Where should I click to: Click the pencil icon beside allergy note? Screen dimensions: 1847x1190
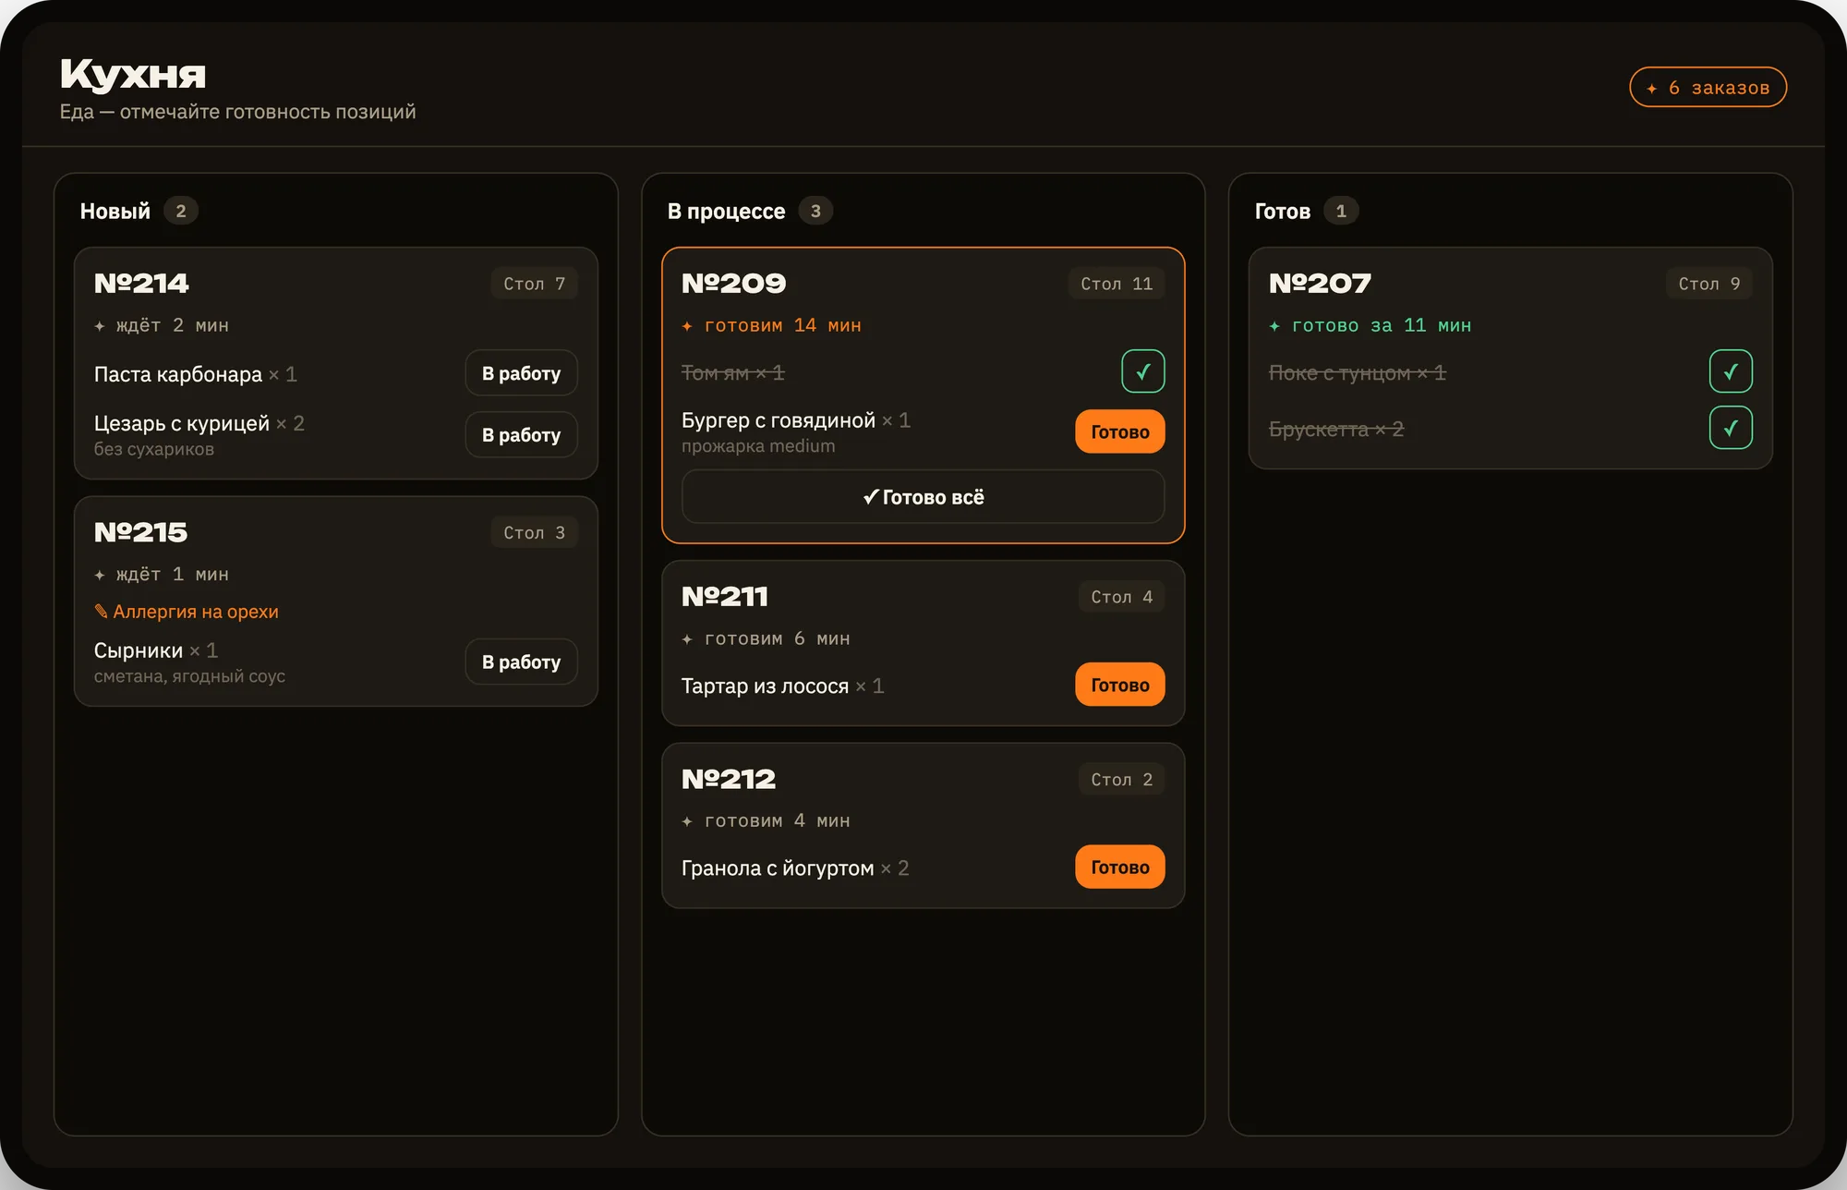click(101, 612)
